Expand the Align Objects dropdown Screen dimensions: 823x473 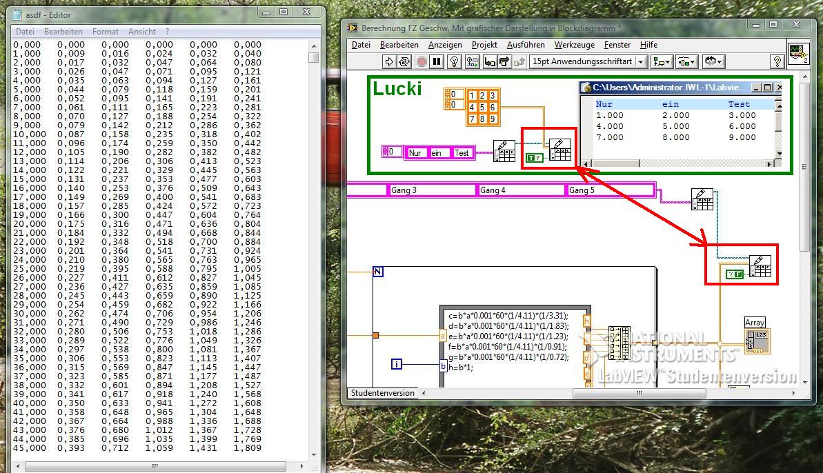(x=662, y=62)
